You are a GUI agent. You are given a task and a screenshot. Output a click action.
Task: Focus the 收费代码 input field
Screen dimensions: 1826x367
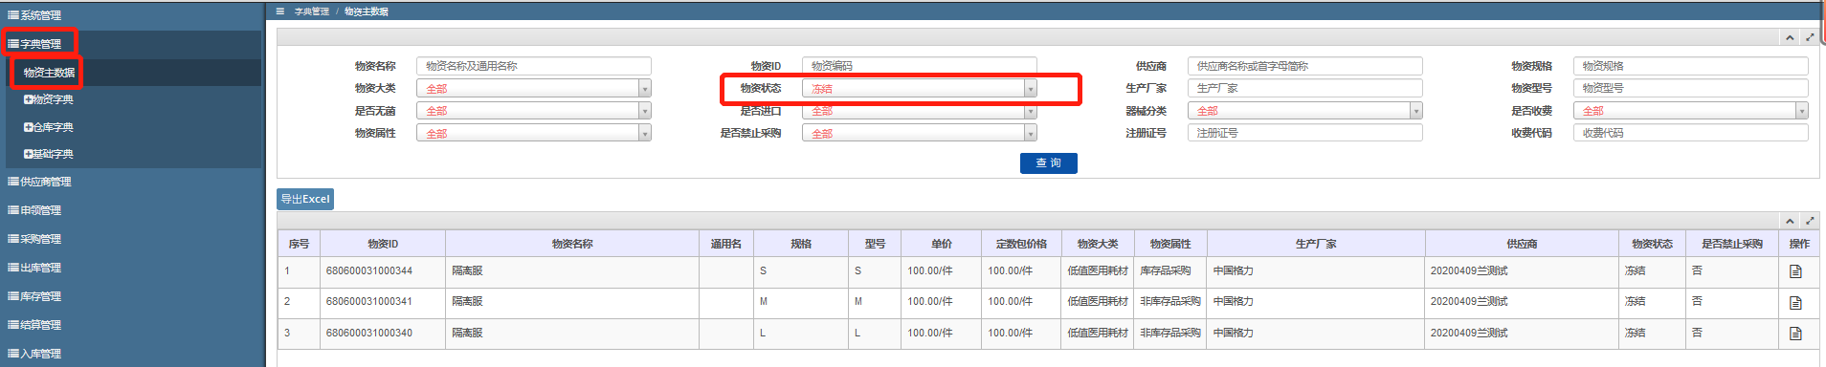point(1690,133)
